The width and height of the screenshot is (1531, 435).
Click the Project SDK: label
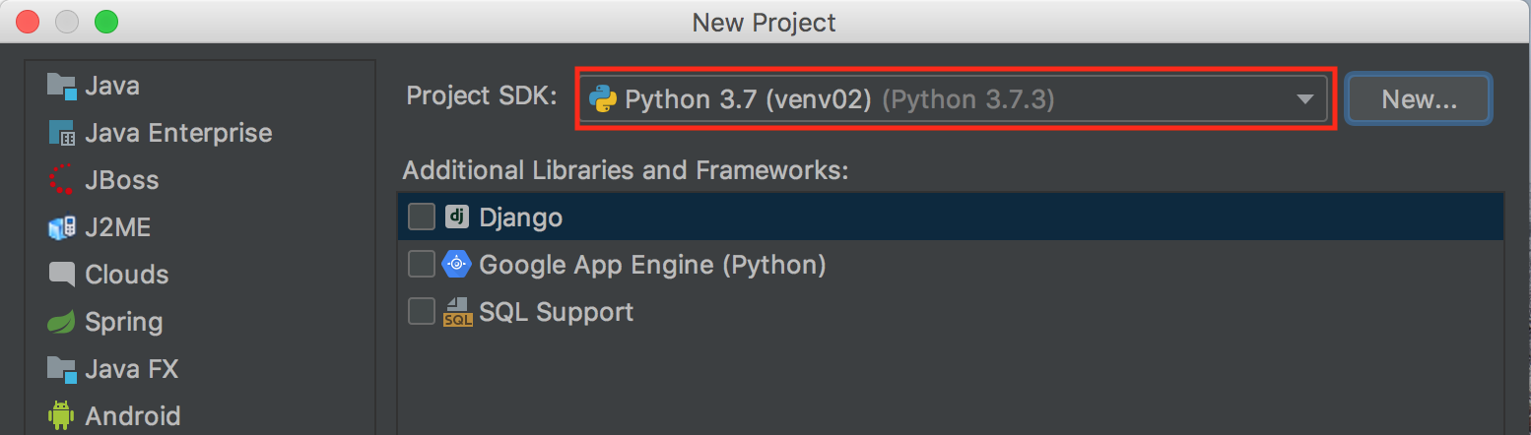pos(482,96)
